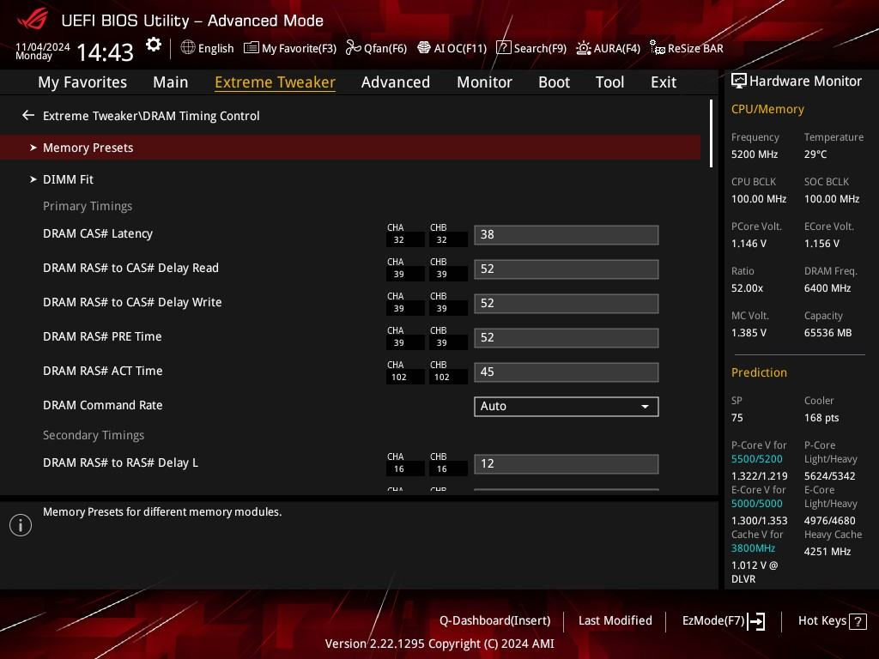Click the DRAM RAS# to RAS# Delay L label

click(120, 463)
